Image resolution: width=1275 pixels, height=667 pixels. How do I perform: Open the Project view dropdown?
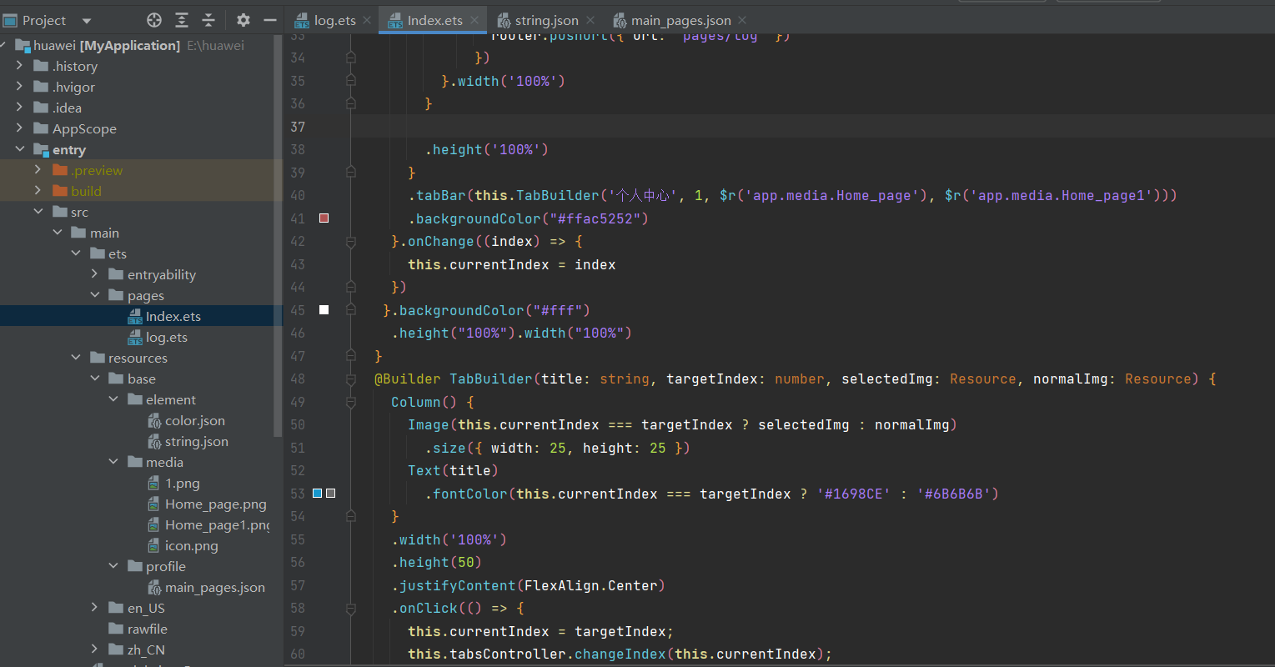(x=87, y=21)
